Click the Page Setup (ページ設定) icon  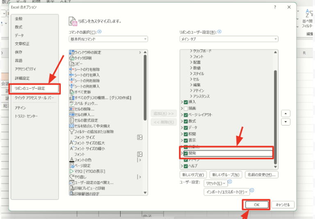(x=72, y=165)
